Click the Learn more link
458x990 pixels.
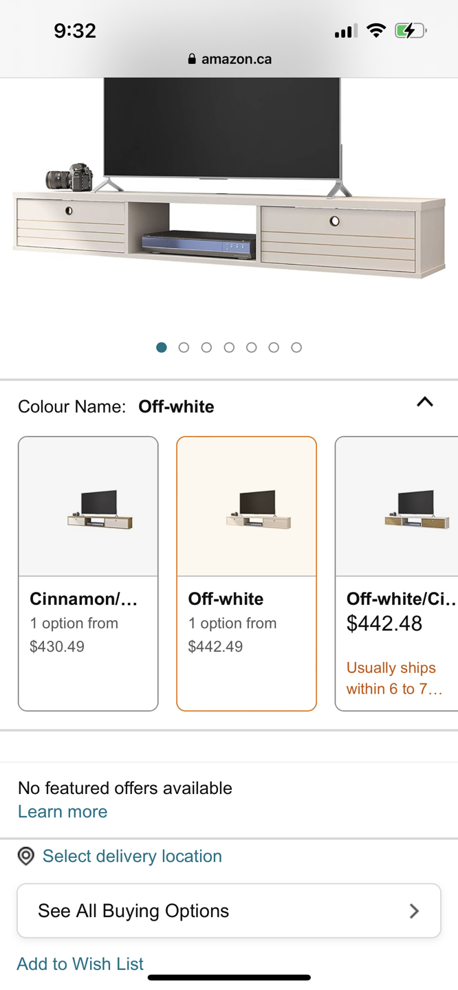[62, 811]
